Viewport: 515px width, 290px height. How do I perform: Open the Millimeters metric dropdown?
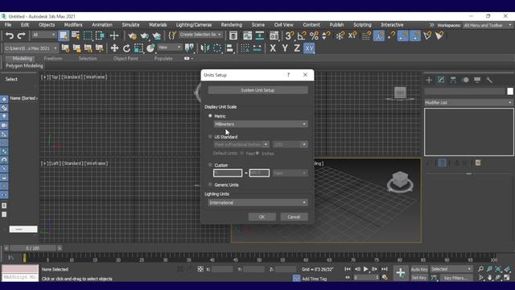click(x=261, y=124)
